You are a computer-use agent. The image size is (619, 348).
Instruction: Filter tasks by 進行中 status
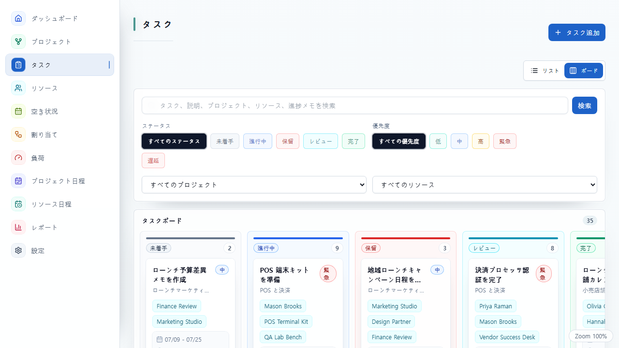258,141
